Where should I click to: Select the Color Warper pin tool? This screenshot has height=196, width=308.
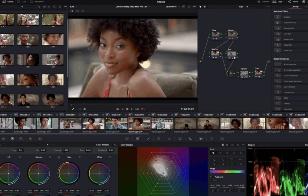point(227,153)
